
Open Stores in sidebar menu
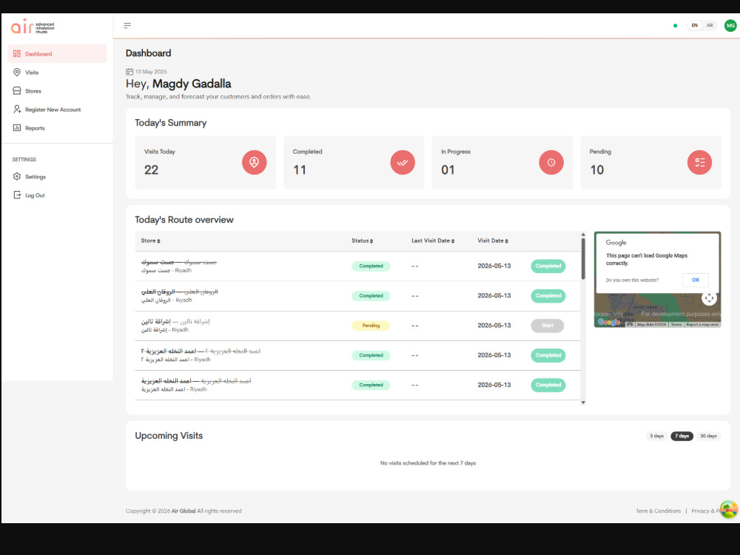(57, 90)
